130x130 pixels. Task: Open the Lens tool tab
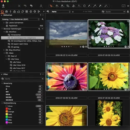click(10, 11)
